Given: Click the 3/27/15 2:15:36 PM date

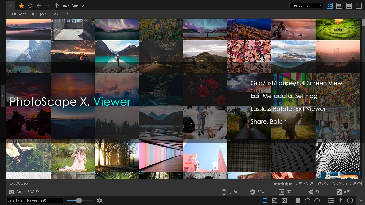Looking at the screenshot, I should click(347, 184).
